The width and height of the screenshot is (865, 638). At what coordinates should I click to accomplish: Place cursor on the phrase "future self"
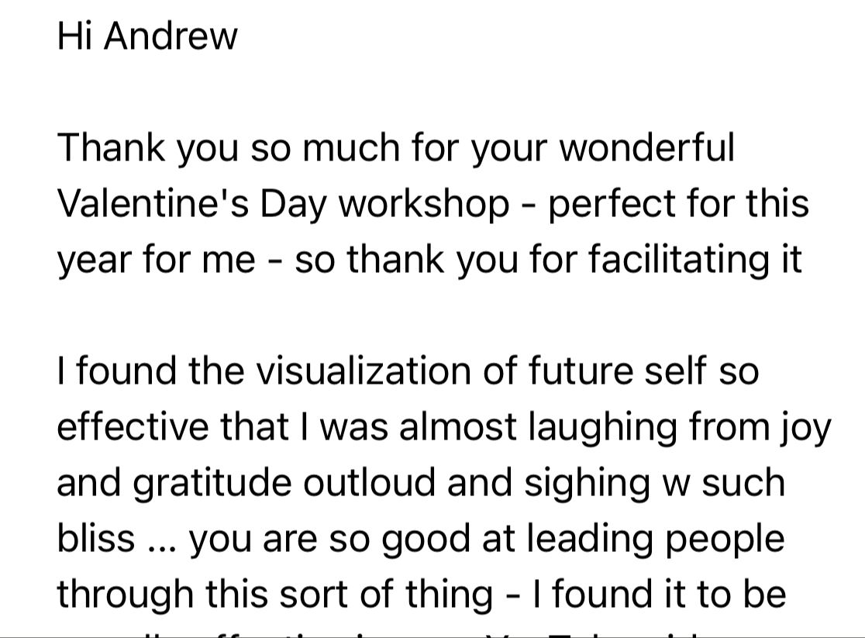pyautogui.click(x=618, y=371)
